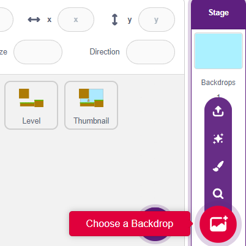This screenshot has width=246, height=246.
Task: Click the Upload Backdrop icon
Action: pos(218,111)
